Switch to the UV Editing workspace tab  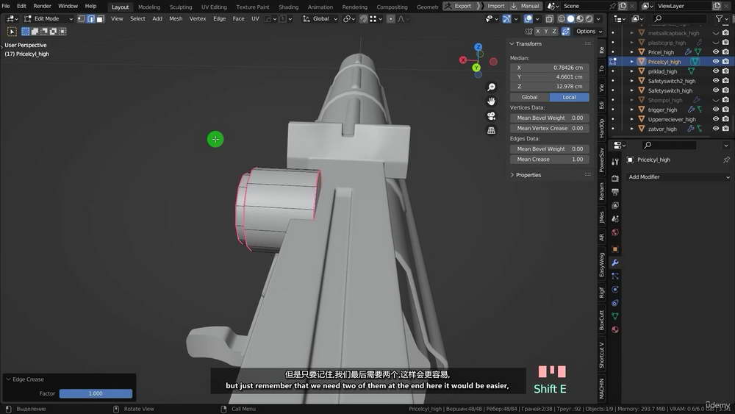(214, 7)
